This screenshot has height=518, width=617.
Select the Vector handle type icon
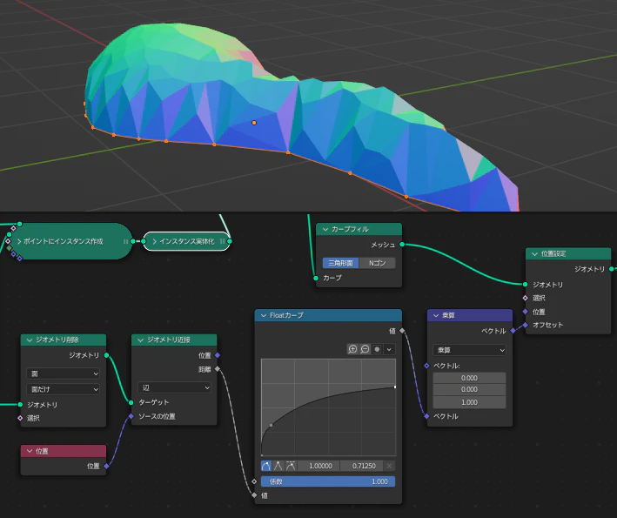click(278, 466)
